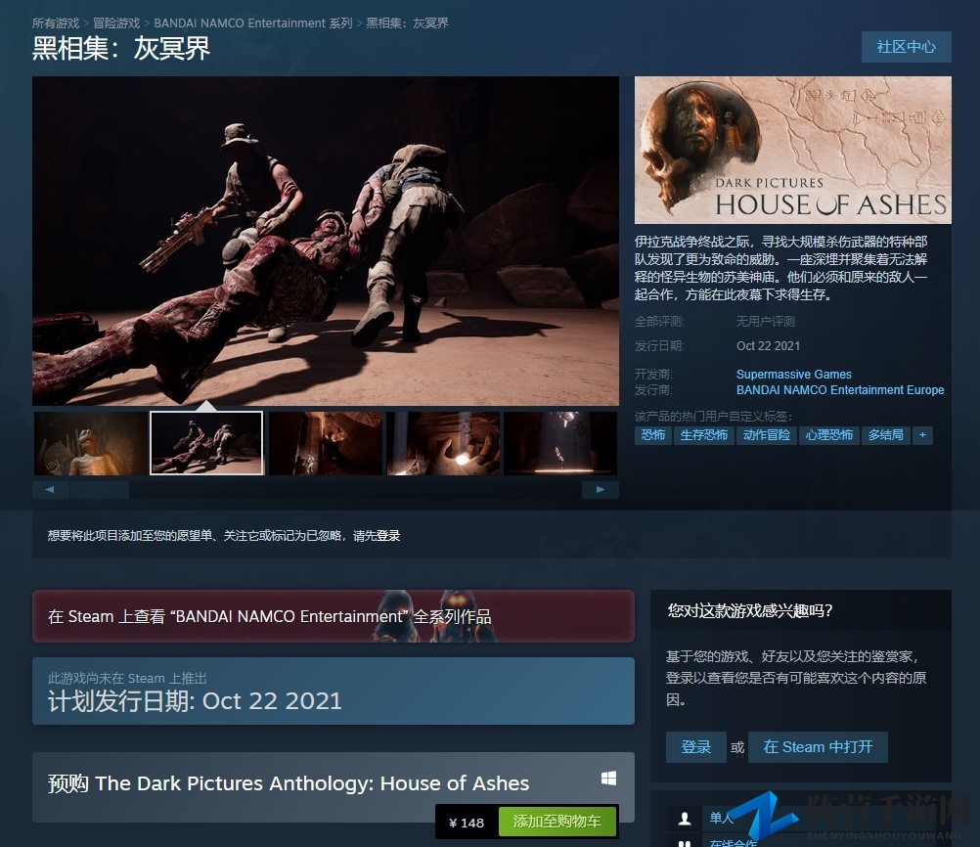Open the 社区中心 community hub button

906,47
